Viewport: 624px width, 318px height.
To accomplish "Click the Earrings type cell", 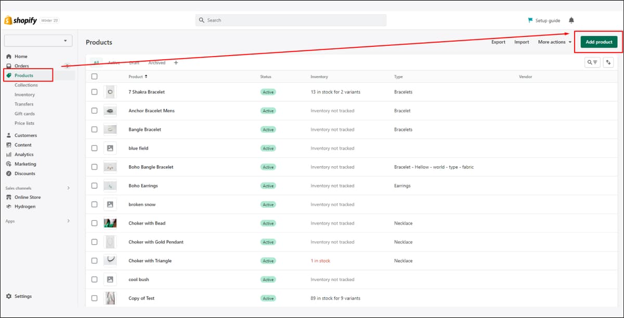I will [402, 186].
